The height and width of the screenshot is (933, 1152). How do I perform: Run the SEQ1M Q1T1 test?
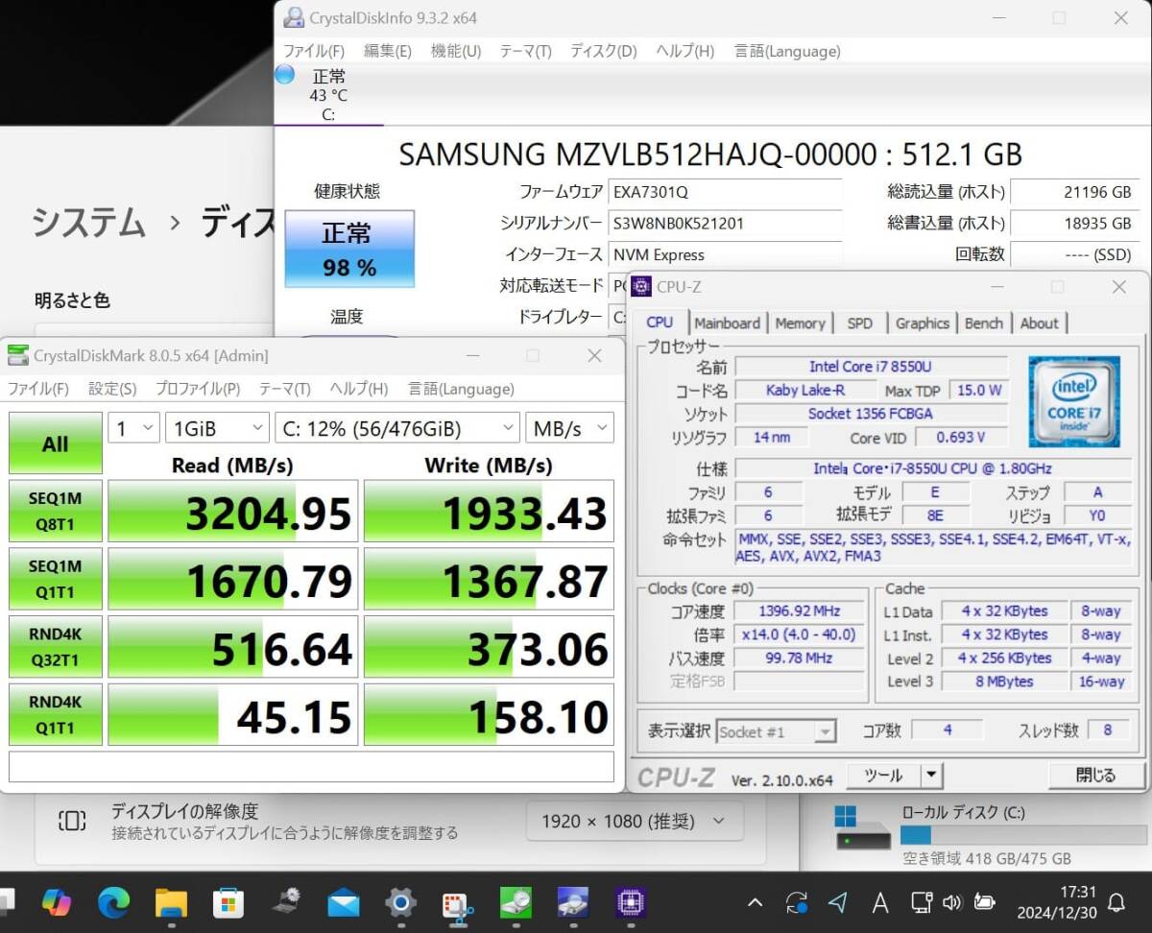pos(56,579)
